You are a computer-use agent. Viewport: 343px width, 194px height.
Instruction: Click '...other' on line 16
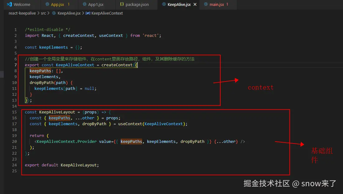85,118
